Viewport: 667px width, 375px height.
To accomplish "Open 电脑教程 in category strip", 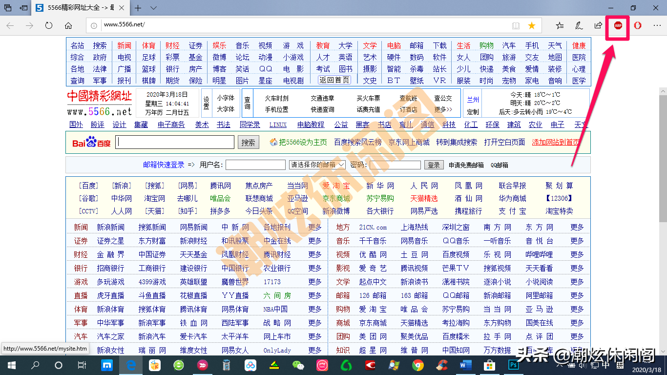I will [311, 125].
